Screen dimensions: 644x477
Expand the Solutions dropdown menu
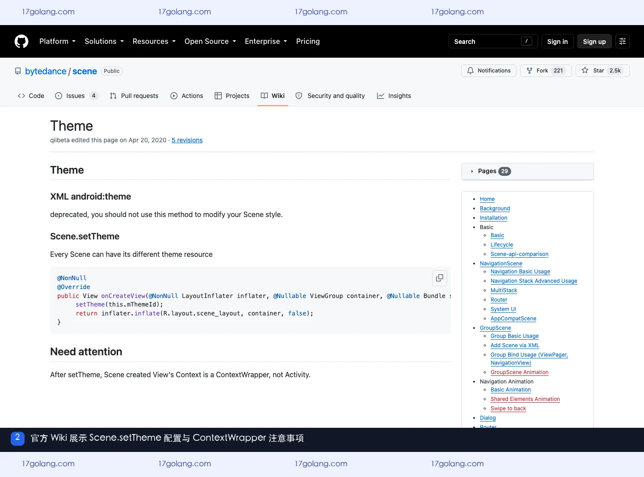(x=104, y=41)
